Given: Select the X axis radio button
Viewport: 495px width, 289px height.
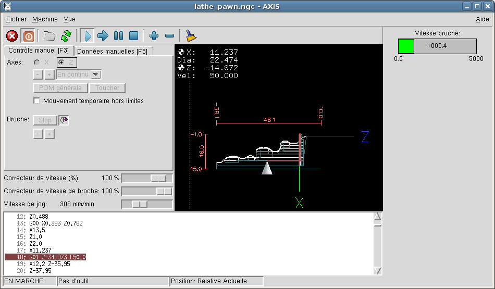Looking at the screenshot, I should tap(37, 62).
